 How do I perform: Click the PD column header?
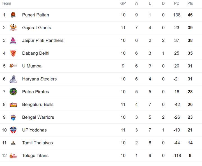[x=177, y=3]
